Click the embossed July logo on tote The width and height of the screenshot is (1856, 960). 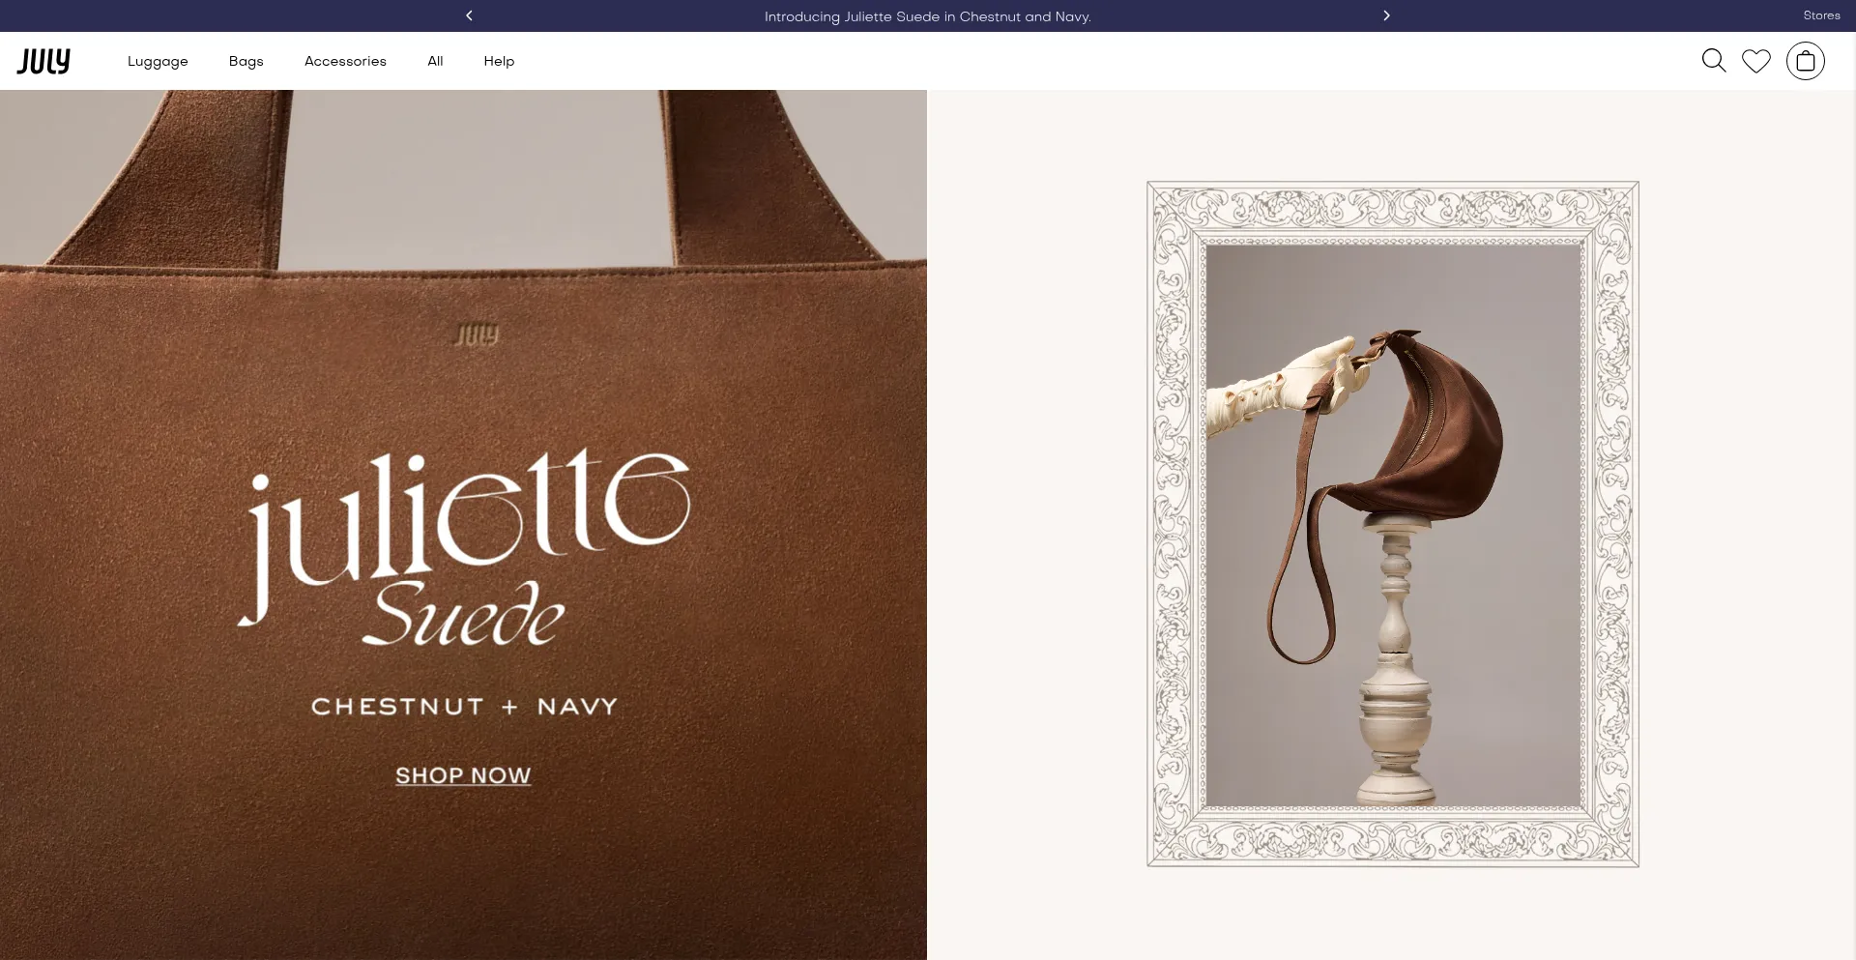coord(477,335)
